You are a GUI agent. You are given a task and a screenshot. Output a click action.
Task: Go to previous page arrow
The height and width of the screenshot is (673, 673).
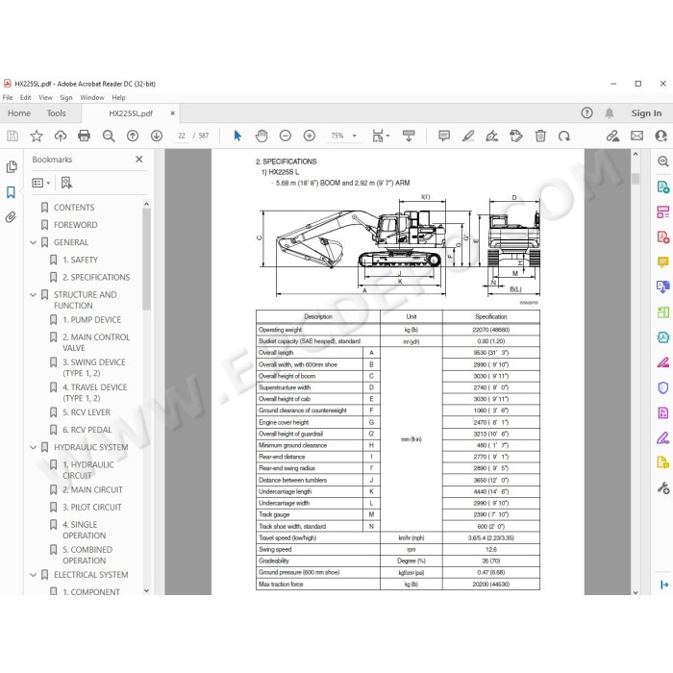pos(133,137)
